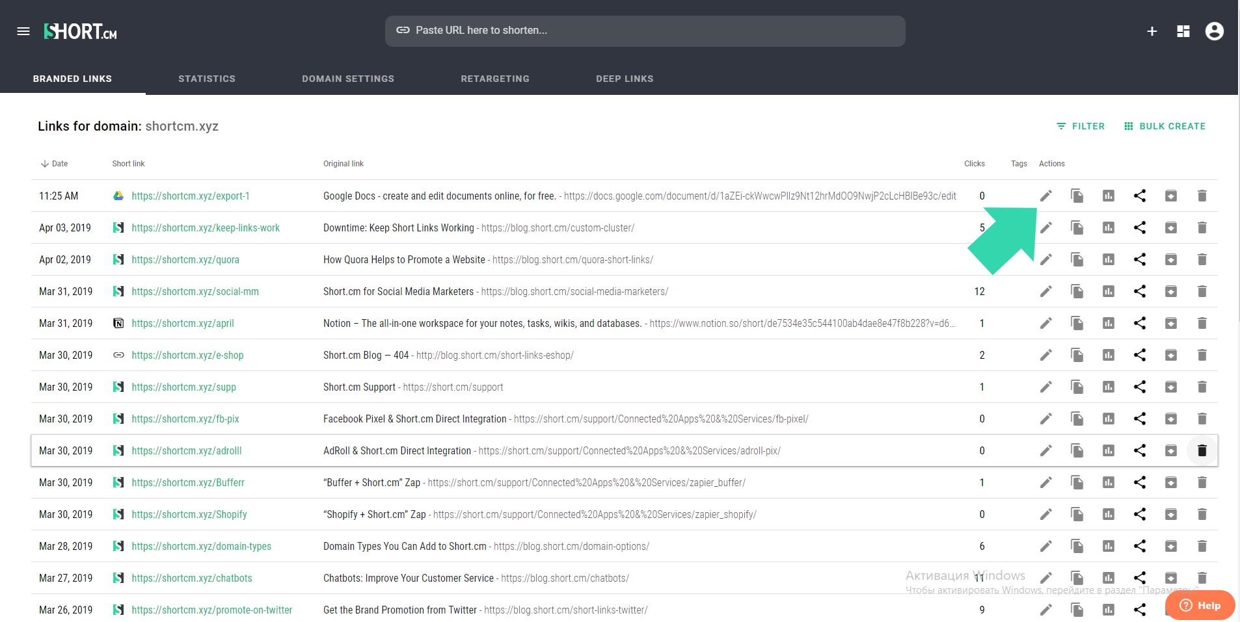Open the dashboard grid icon in header
The width and height of the screenshot is (1240, 622).
(1183, 31)
